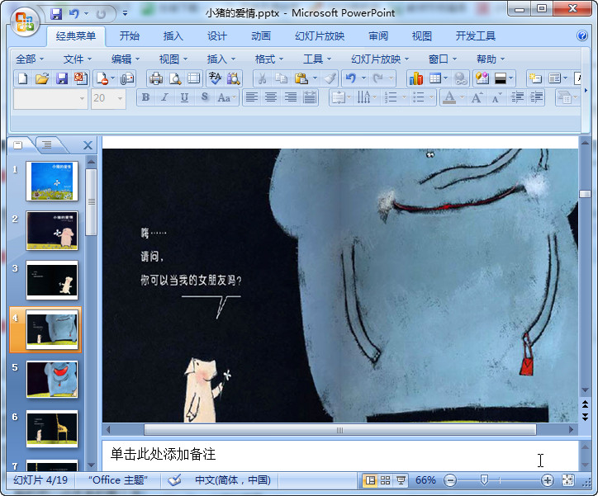Expand Customize Quick Access Toolbar arrow
Viewport: 598px width, 496px height.
click(x=125, y=14)
